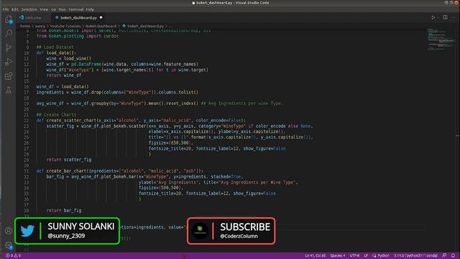Image resolution: width=460 pixels, height=259 pixels.
Task: Open the Testing flask view
Action: pos(9,90)
